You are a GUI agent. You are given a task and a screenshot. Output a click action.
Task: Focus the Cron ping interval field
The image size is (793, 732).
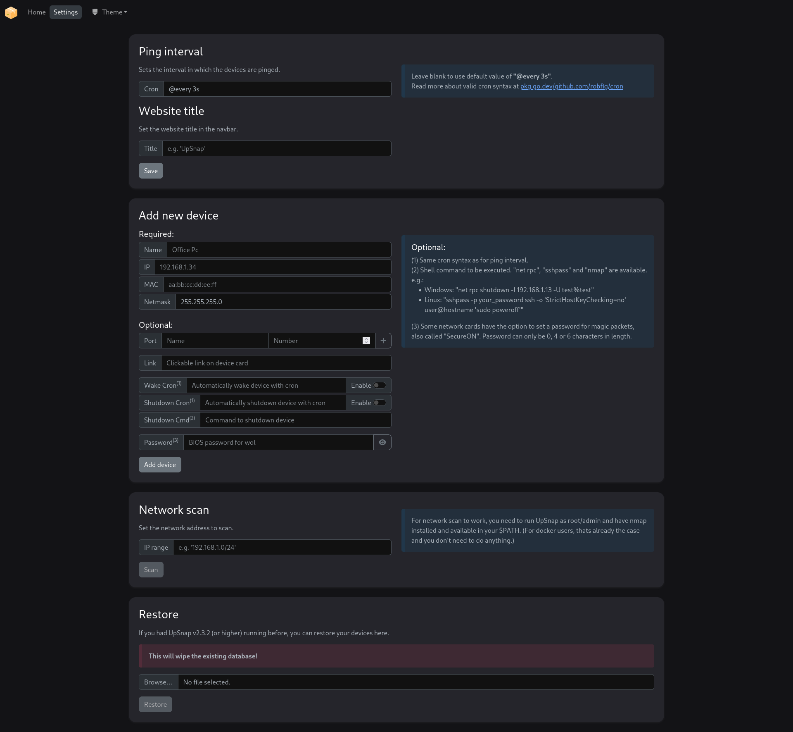pos(277,89)
